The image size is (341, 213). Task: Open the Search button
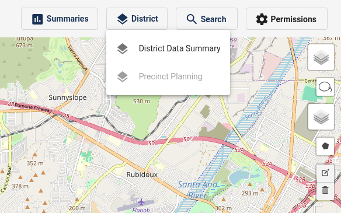(207, 19)
